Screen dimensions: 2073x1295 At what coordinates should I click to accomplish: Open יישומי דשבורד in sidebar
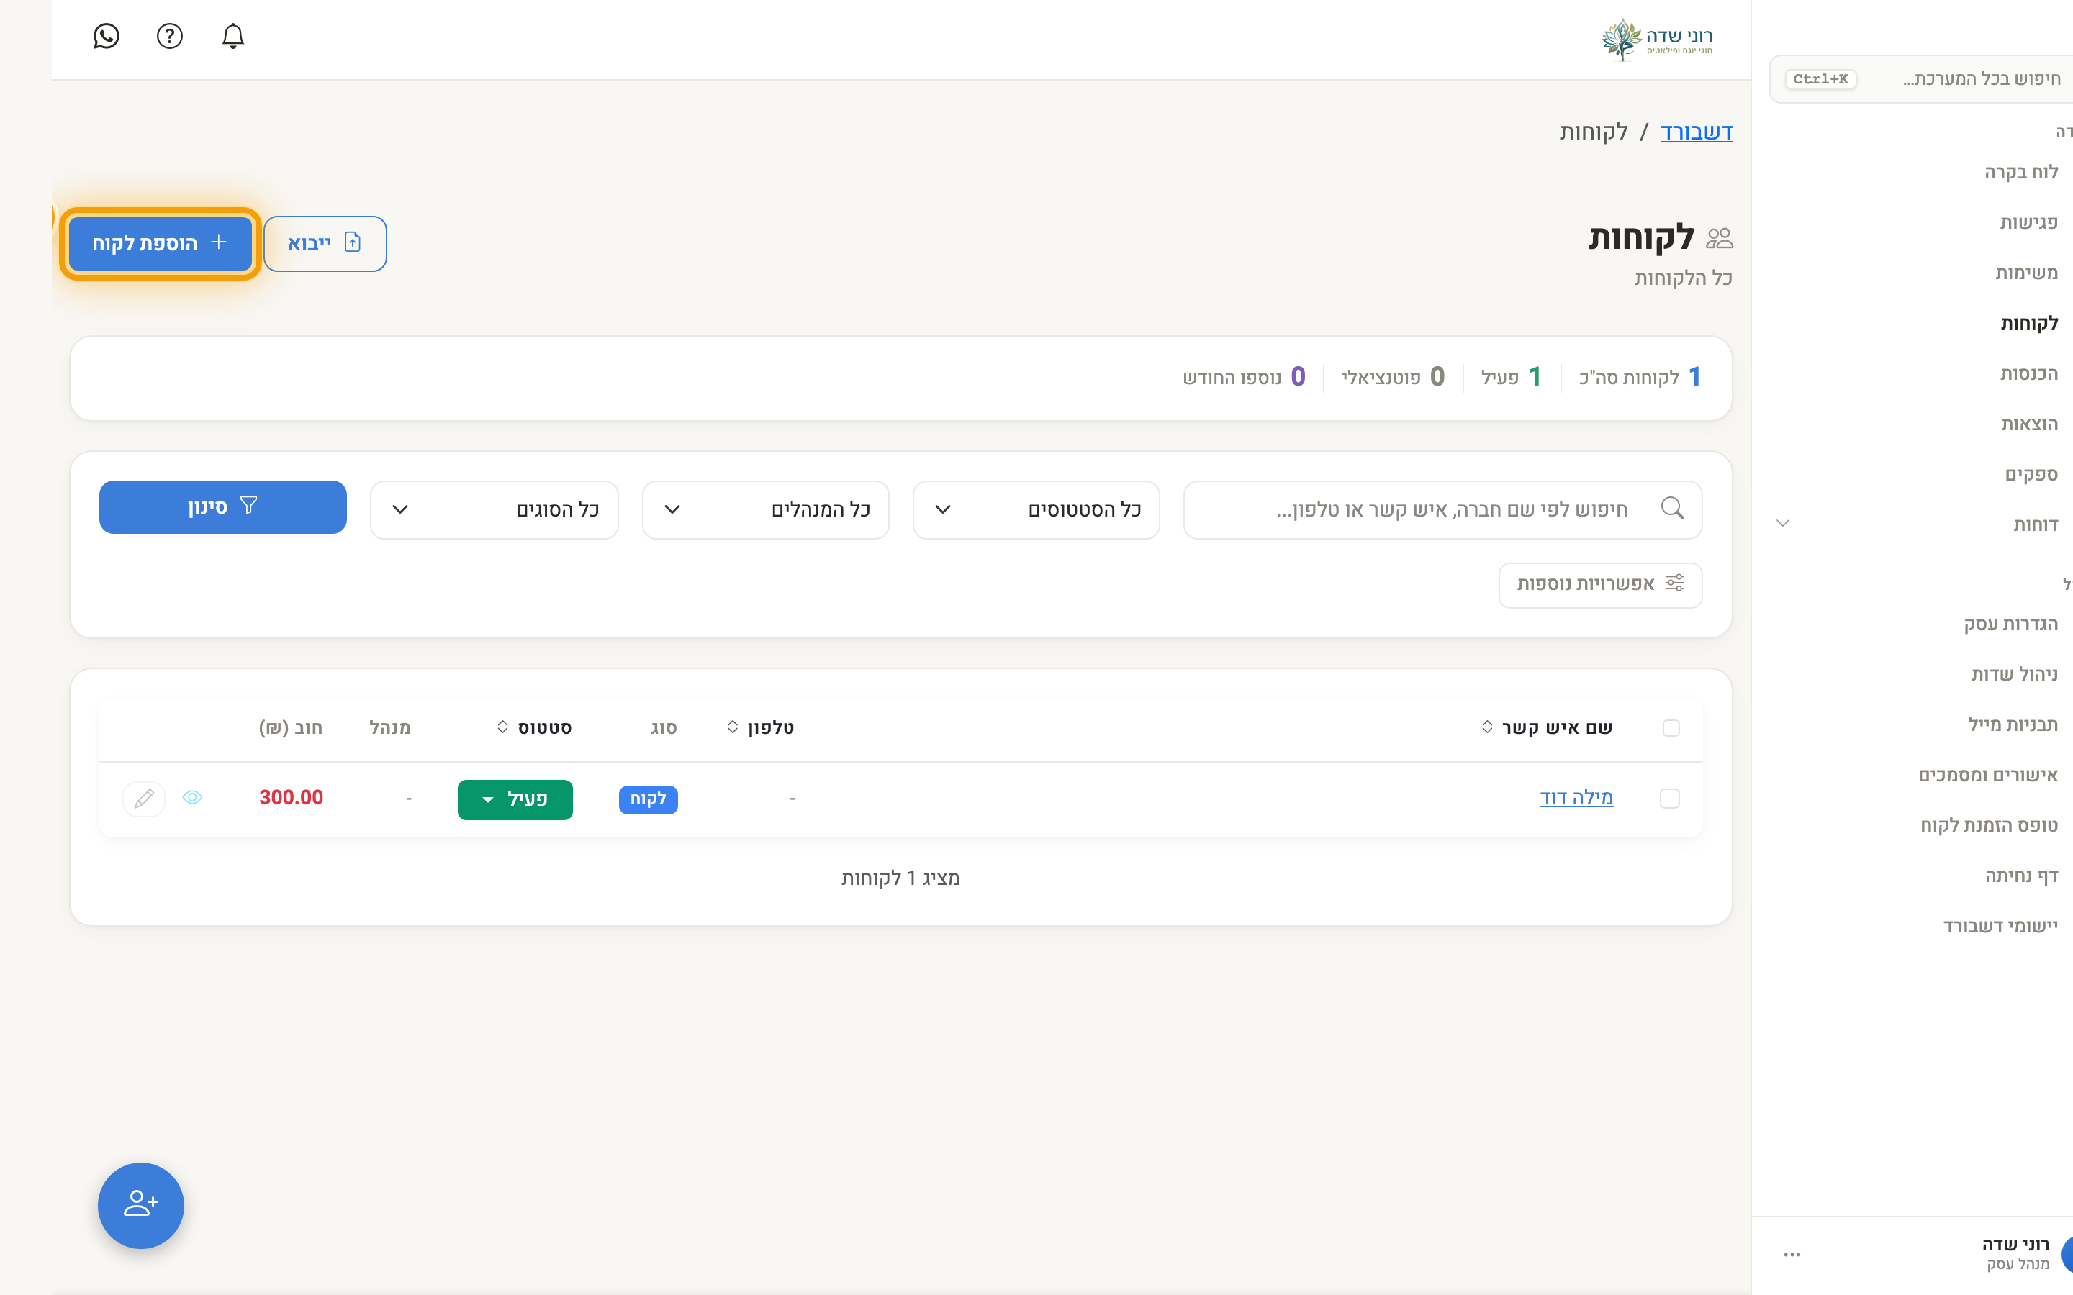coord(2000,927)
